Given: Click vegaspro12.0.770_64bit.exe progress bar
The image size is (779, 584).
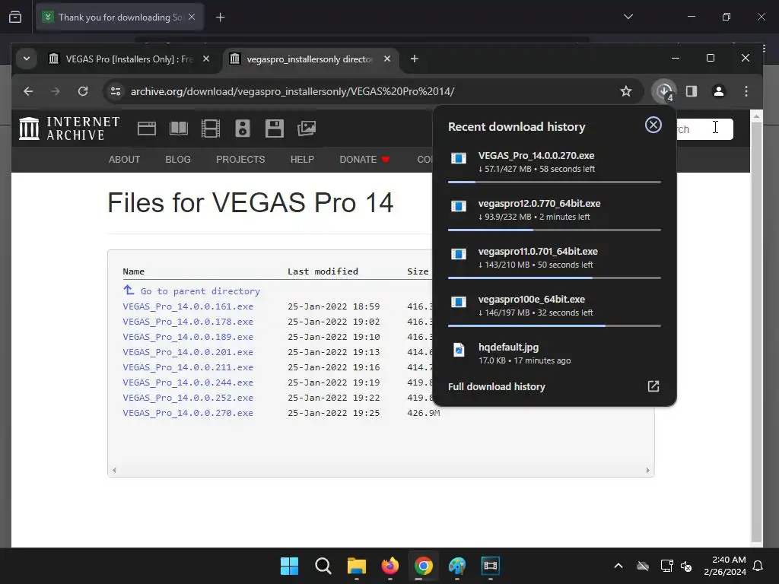Looking at the screenshot, I should [555, 230].
